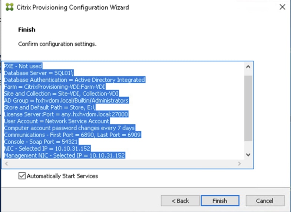Click the Console Soap Port line
Screen dimensions: 291x212
tap(41, 141)
